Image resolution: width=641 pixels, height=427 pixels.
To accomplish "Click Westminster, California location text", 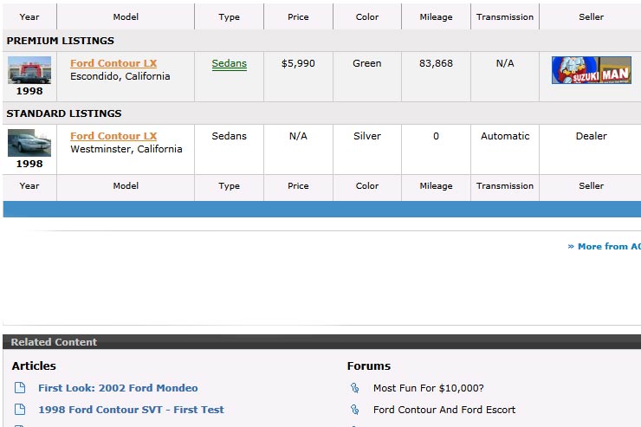I will [126, 149].
